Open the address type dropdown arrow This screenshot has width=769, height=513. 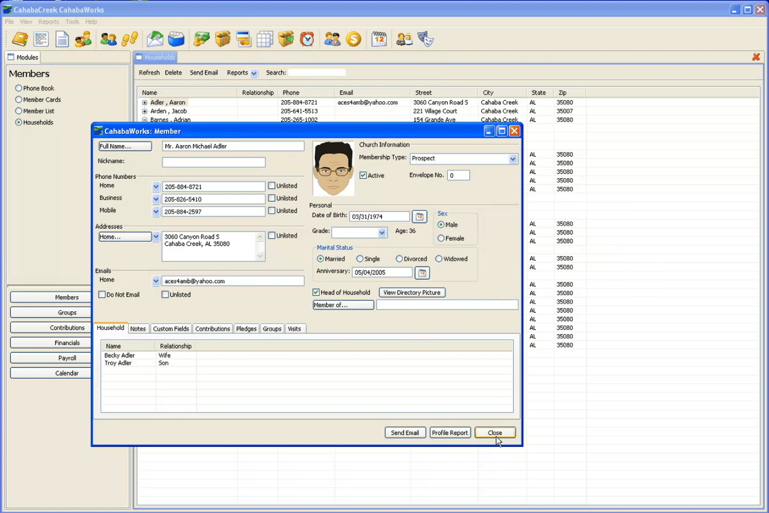[x=156, y=237]
